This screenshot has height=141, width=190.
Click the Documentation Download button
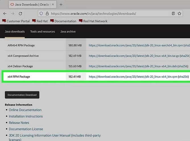click(22, 95)
